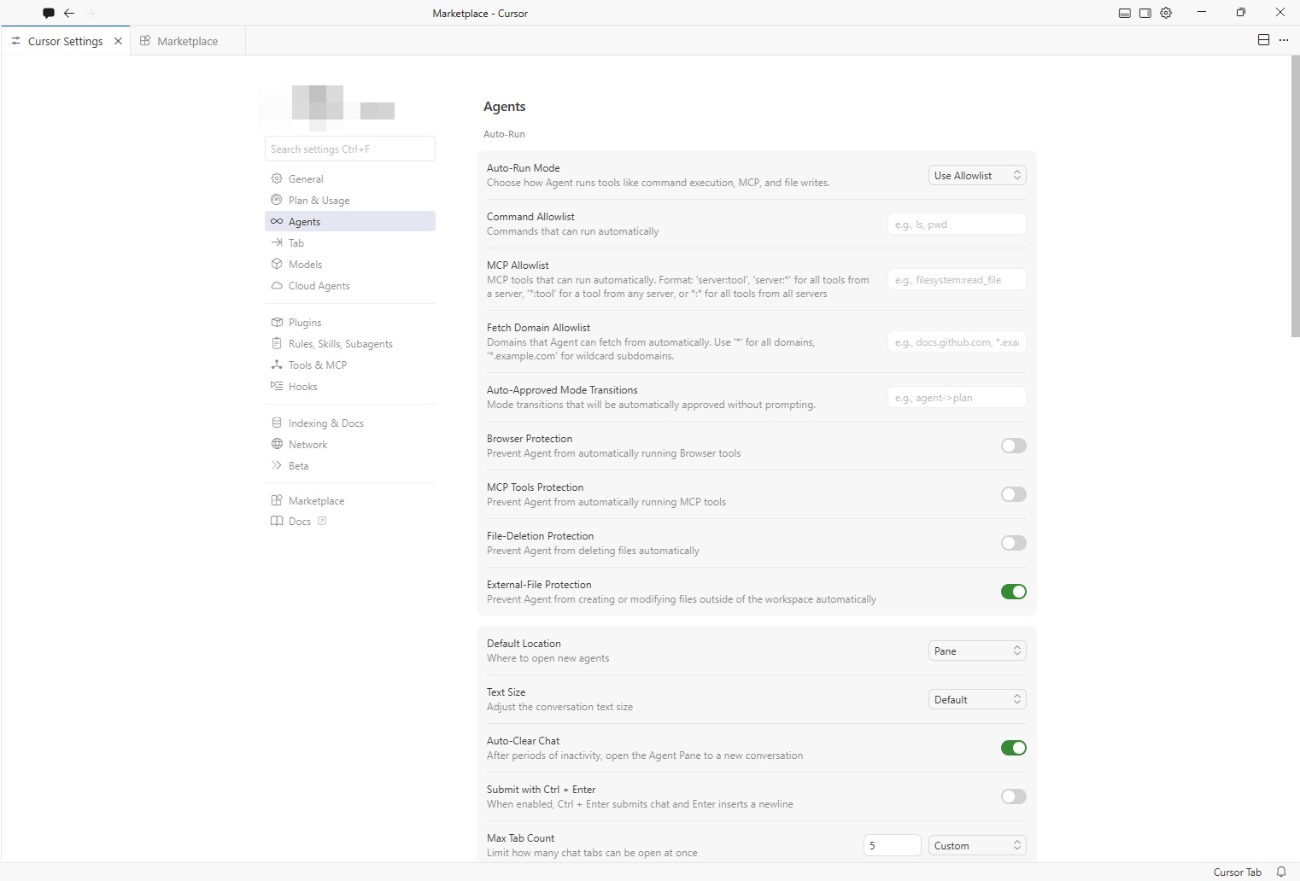
Task: Open Plan & Usage via its gauge icon
Action: coord(277,200)
